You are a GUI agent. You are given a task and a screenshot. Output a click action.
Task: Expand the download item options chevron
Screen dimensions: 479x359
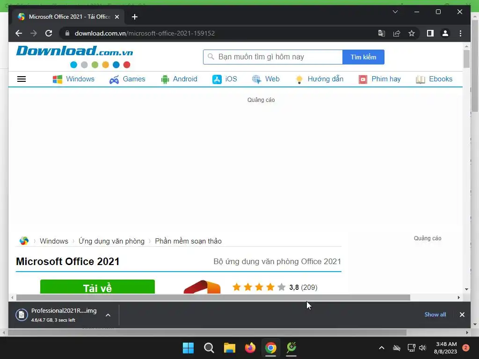108,315
